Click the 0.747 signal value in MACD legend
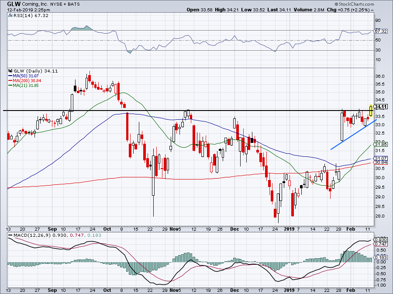393x294 pixels. click(x=76, y=235)
